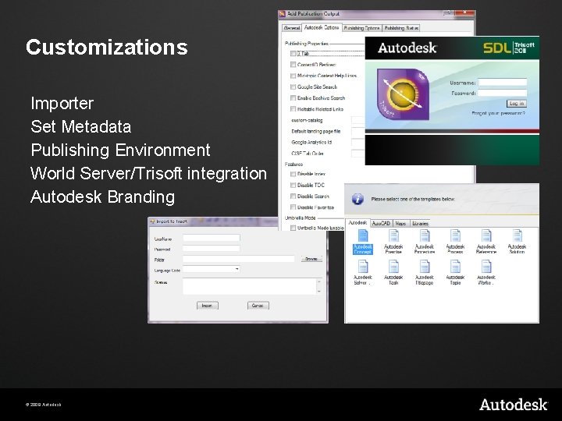Image resolution: width=562 pixels, height=421 pixels.
Task: Click the "Set Metadata" bullet text
Action: click(x=81, y=127)
